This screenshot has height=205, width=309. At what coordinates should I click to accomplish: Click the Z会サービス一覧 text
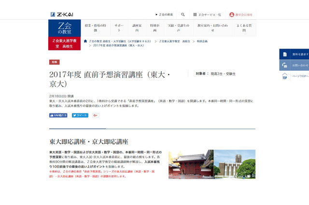210,15
